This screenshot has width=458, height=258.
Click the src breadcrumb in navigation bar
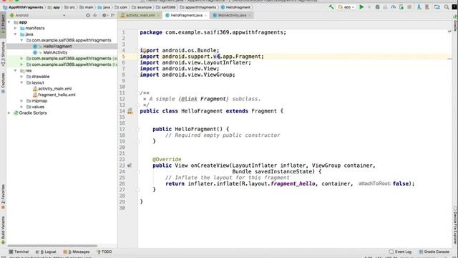[70, 7]
